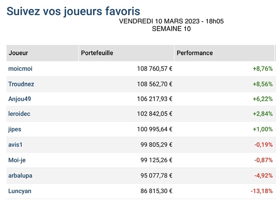
Task: Click moicmoi portfolio value 108 760,57 €
Action: coord(154,69)
